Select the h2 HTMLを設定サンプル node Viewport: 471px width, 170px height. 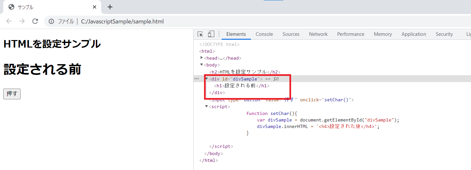(245, 72)
